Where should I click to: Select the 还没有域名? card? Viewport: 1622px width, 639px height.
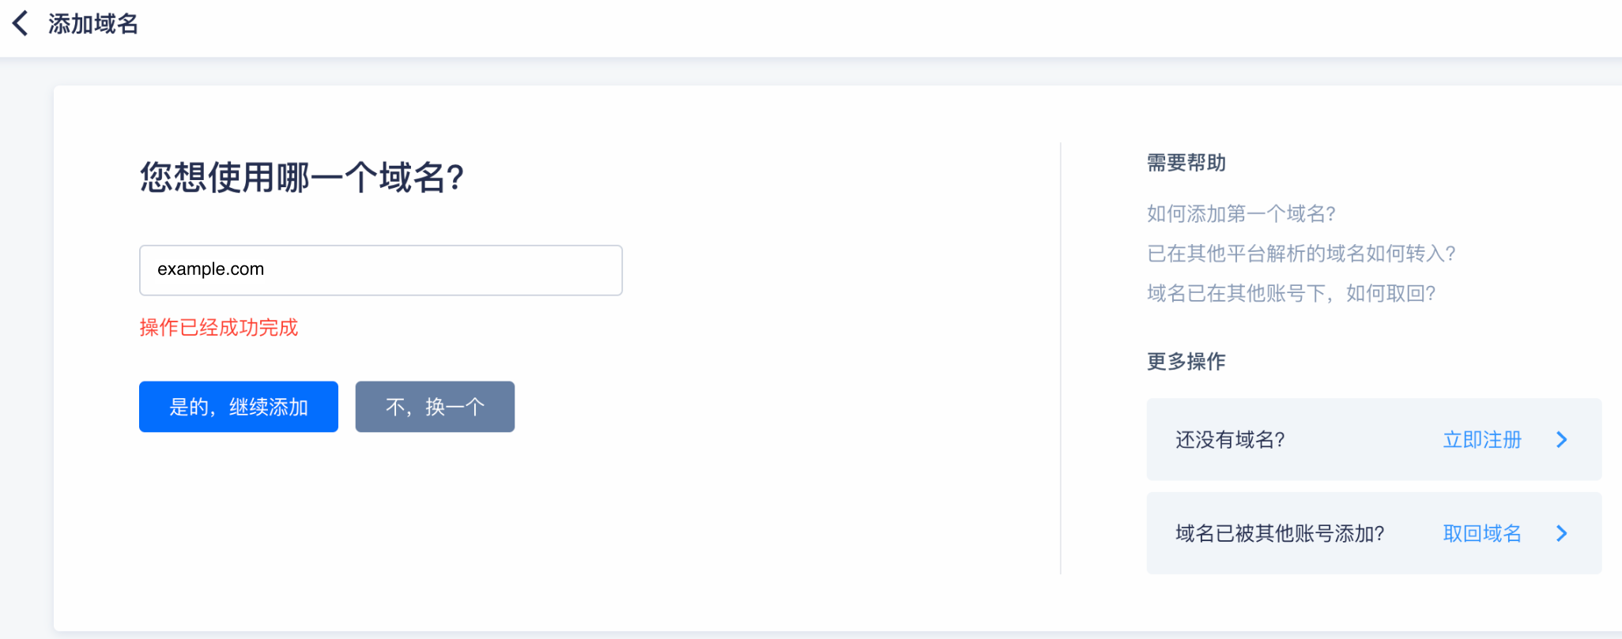1374,439
